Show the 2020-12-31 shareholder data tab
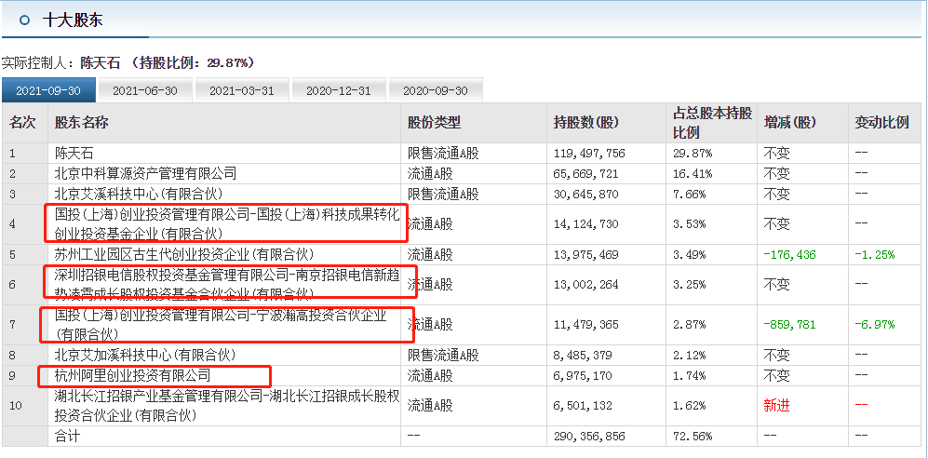Screen dimensions: 928x458 [339, 90]
